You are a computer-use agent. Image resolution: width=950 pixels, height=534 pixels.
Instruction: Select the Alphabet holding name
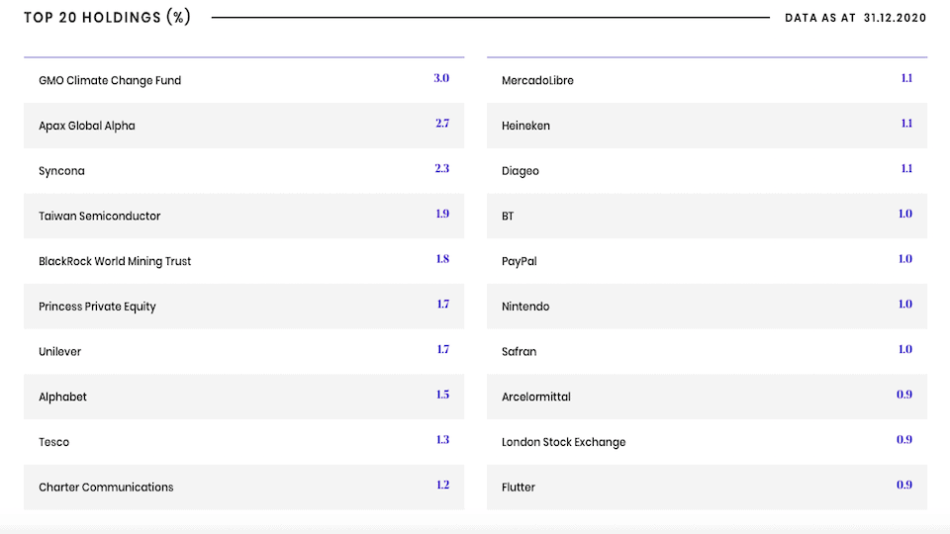[x=62, y=398]
